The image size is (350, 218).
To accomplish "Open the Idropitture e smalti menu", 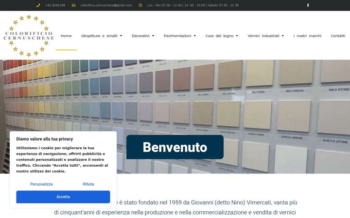I will (x=99, y=36).
